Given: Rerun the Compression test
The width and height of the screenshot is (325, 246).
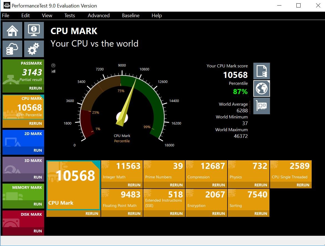Looking at the screenshot, I should 206,185.
